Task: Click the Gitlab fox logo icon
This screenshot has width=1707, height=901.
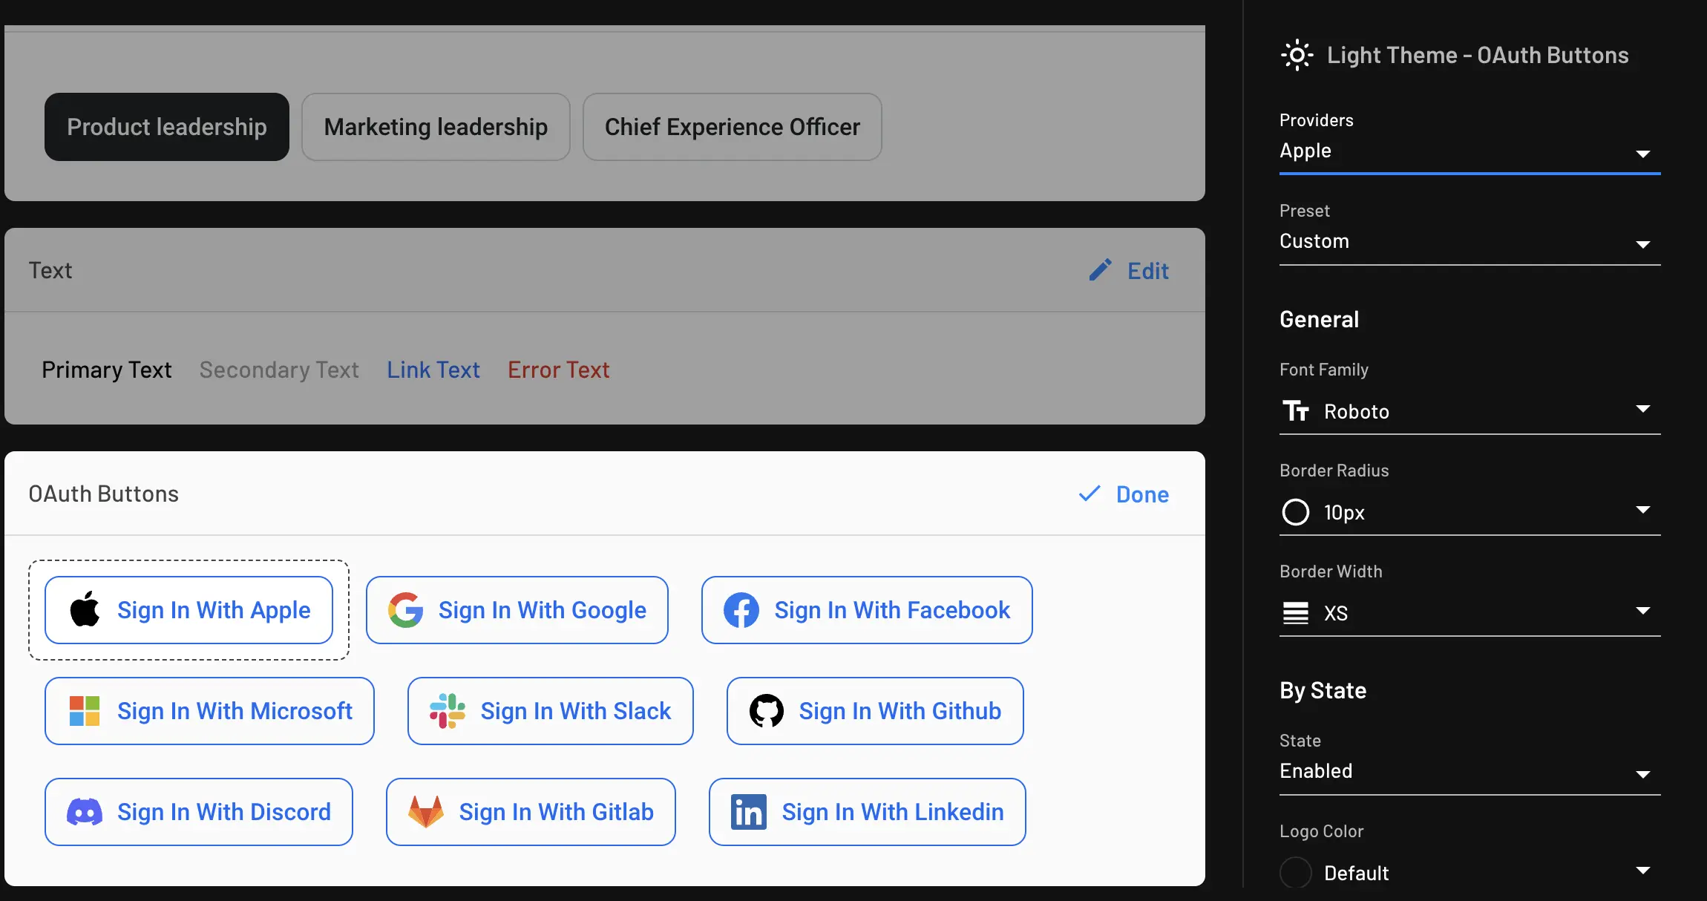Action: 425,811
